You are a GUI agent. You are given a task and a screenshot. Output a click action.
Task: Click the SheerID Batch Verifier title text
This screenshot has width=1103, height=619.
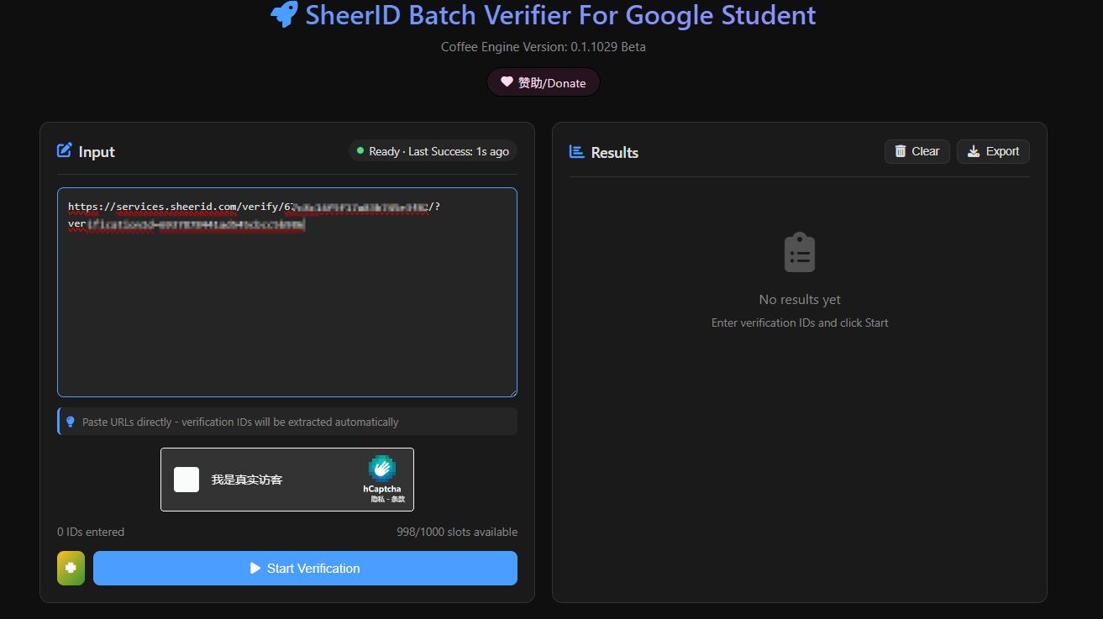pos(560,15)
